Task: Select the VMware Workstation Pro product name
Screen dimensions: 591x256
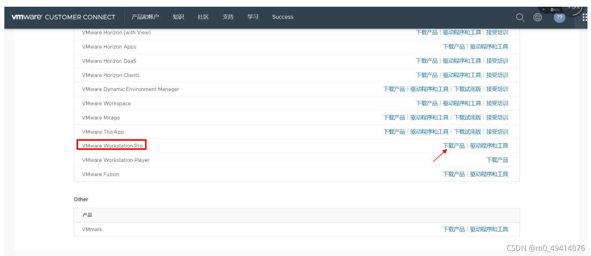Action: pyautogui.click(x=112, y=146)
